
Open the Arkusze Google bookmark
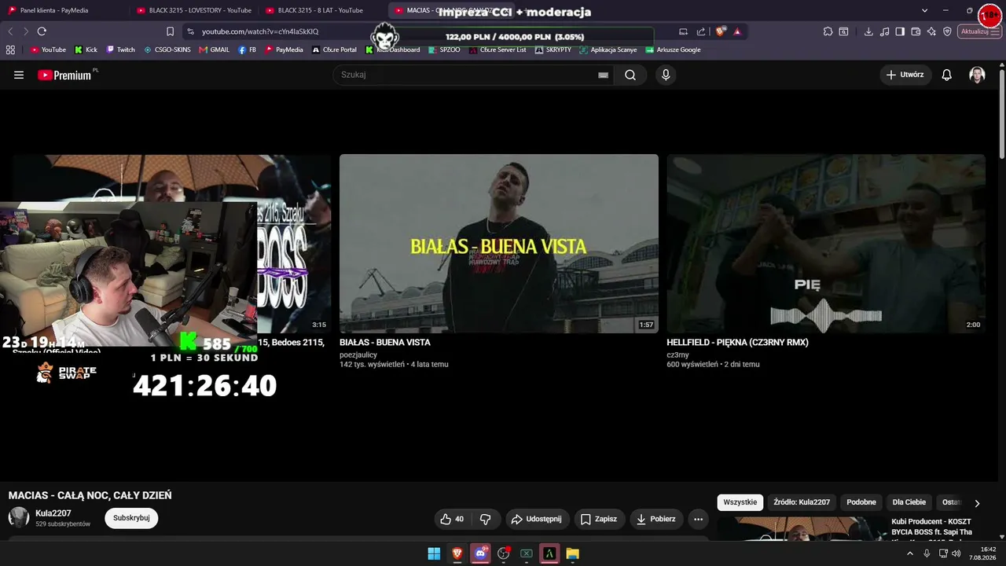coord(673,50)
